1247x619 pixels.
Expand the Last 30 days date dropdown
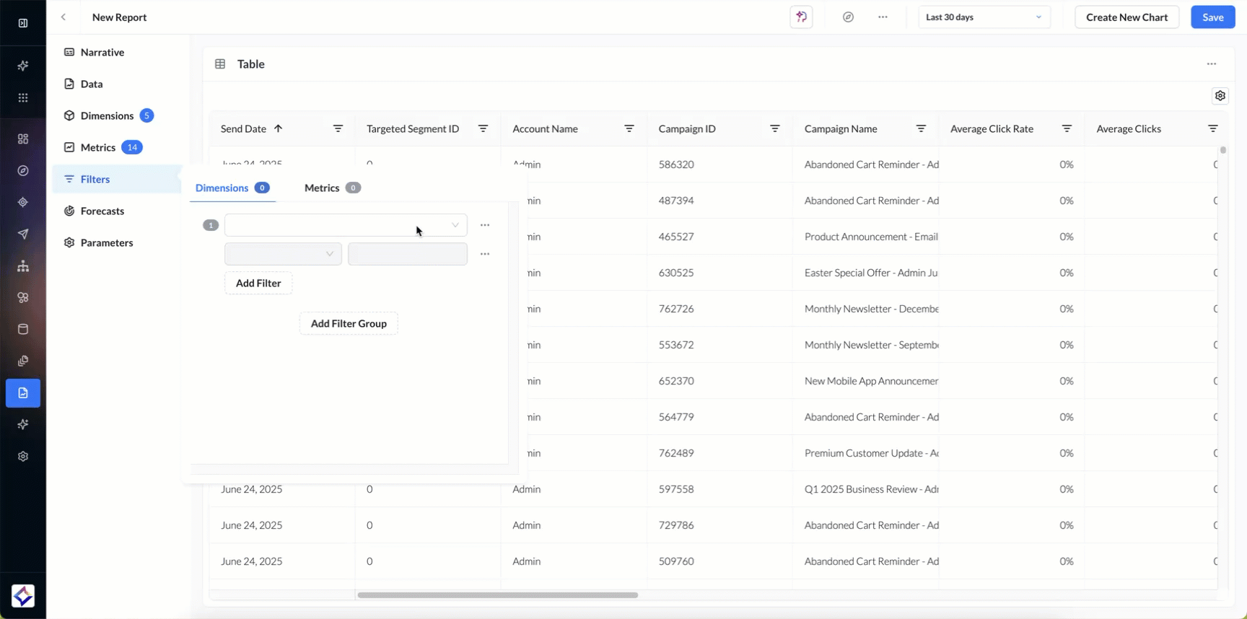tap(984, 17)
